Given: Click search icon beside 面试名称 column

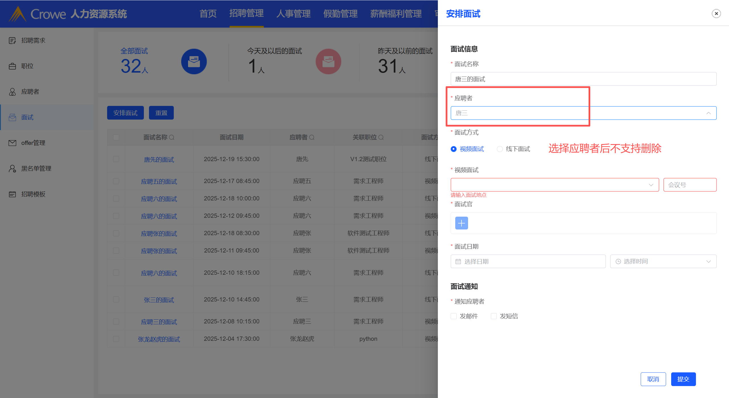Looking at the screenshot, I should tap(171, 138).
